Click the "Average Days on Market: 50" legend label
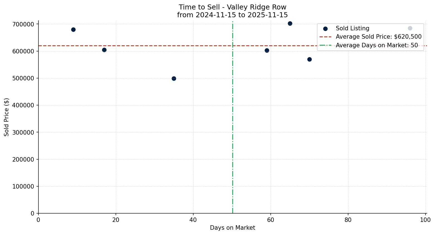This screenshot has height=235, width=435. [x=377, y=45]
